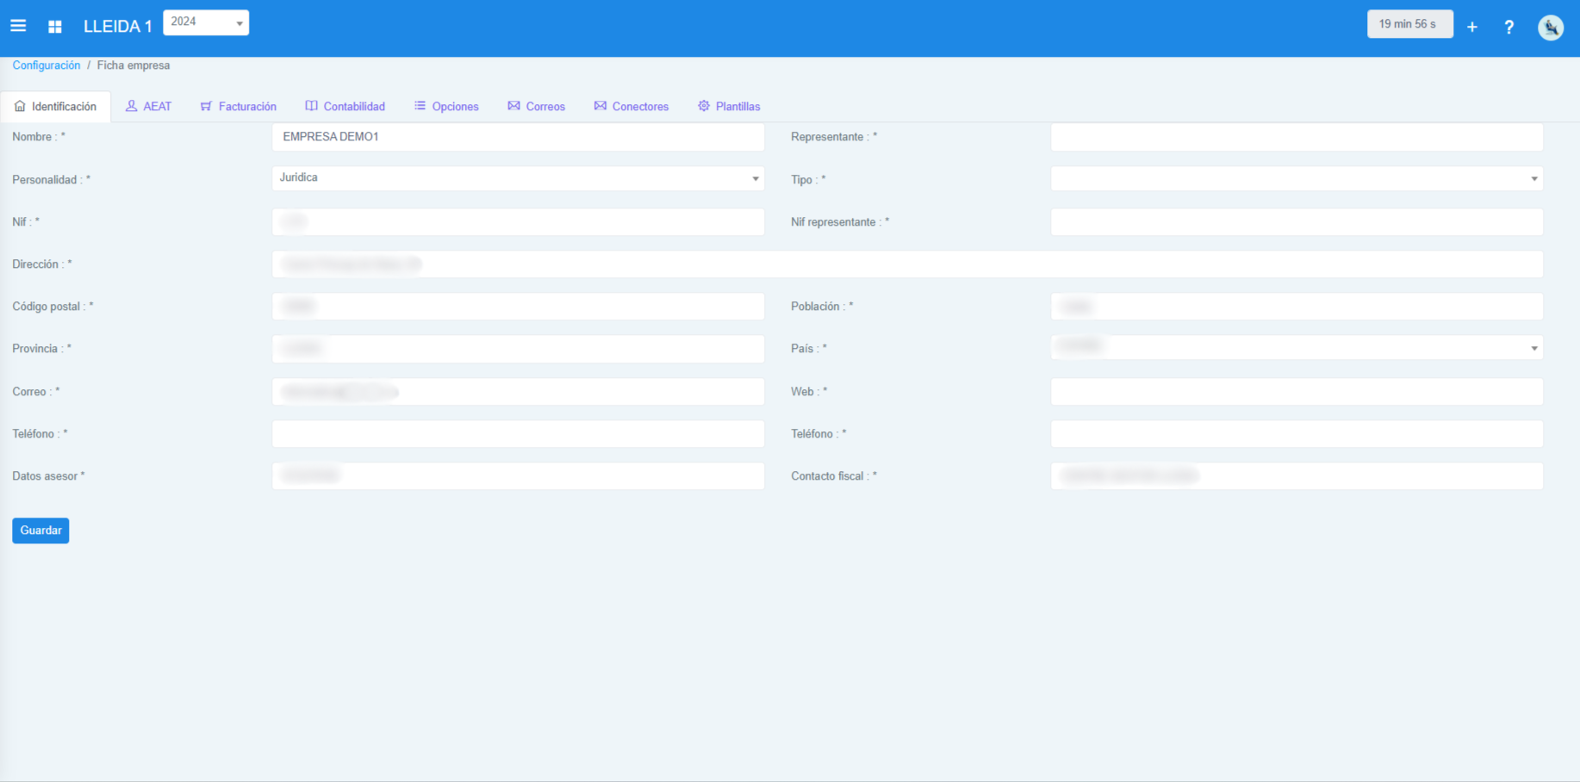Expand the Tipo dropdown

[x=1296, y=179]
